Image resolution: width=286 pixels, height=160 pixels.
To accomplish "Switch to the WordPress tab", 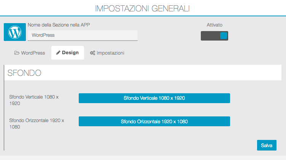I will 30,53.
